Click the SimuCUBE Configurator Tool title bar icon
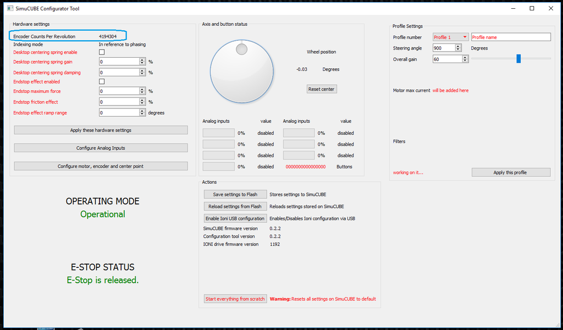Screen dimensions: 563x330 coord(10,8)
